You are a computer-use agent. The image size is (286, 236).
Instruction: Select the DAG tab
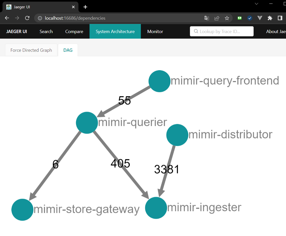(68, 50)
